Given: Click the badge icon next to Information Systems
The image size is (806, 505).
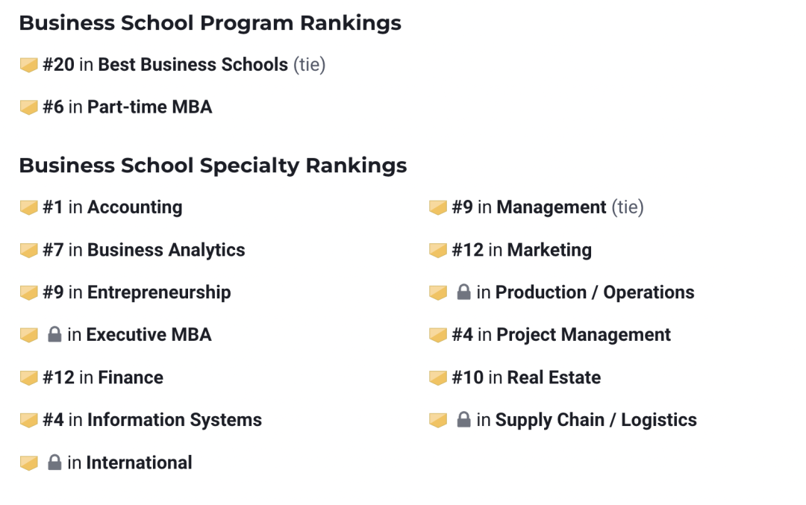Looking at the screenshot, I should 28,420.
